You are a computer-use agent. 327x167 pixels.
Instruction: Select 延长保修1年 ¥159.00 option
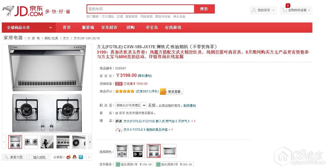point(134,164)
